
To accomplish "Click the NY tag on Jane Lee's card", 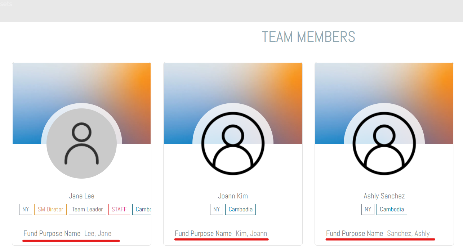I will coord(26,209).
